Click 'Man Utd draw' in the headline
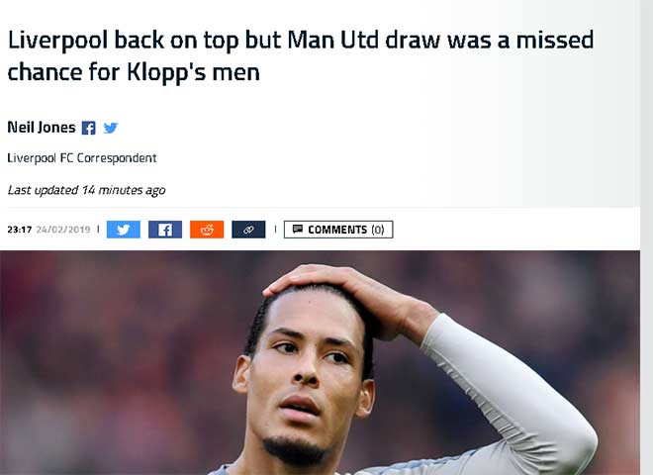This screenshot has width=653, height=475. click(364, 40)
